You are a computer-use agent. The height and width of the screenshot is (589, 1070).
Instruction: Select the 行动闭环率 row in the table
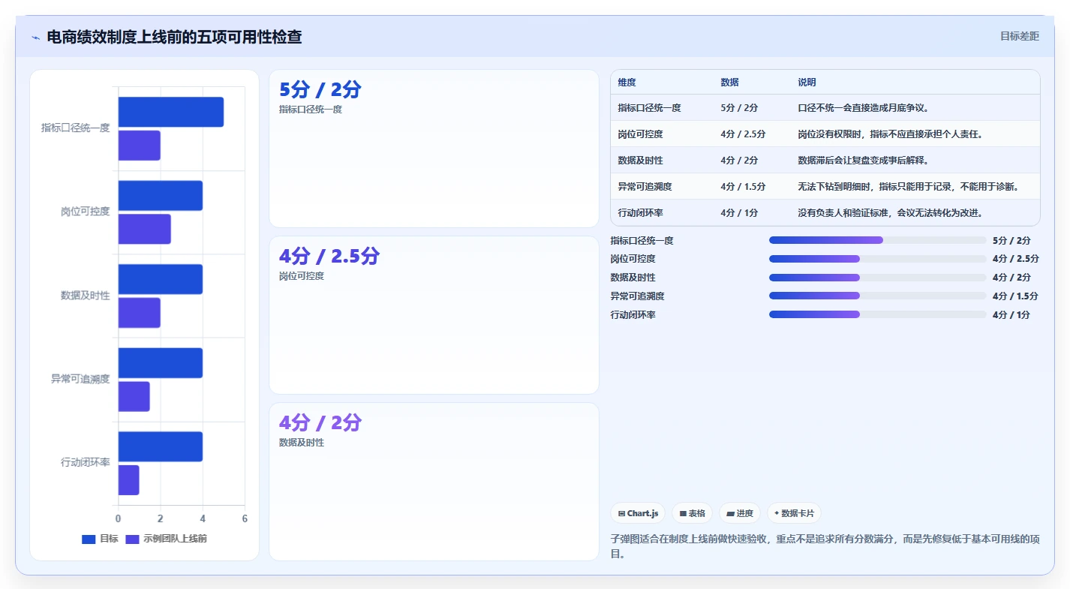tap(825, 212)
